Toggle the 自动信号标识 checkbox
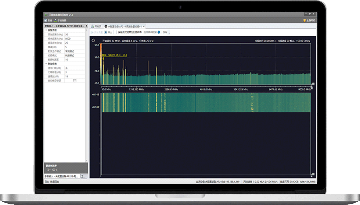 75,80
